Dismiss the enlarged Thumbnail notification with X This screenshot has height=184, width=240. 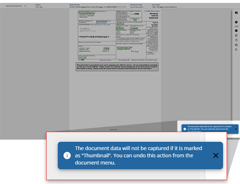(x=215, y=155)
